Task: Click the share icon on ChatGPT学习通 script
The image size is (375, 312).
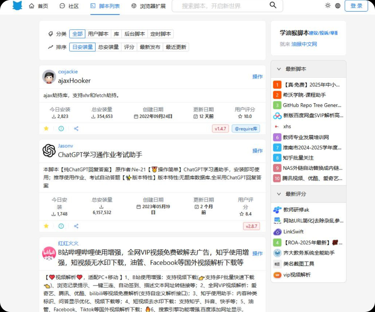Action: click(x=76, y=226)
